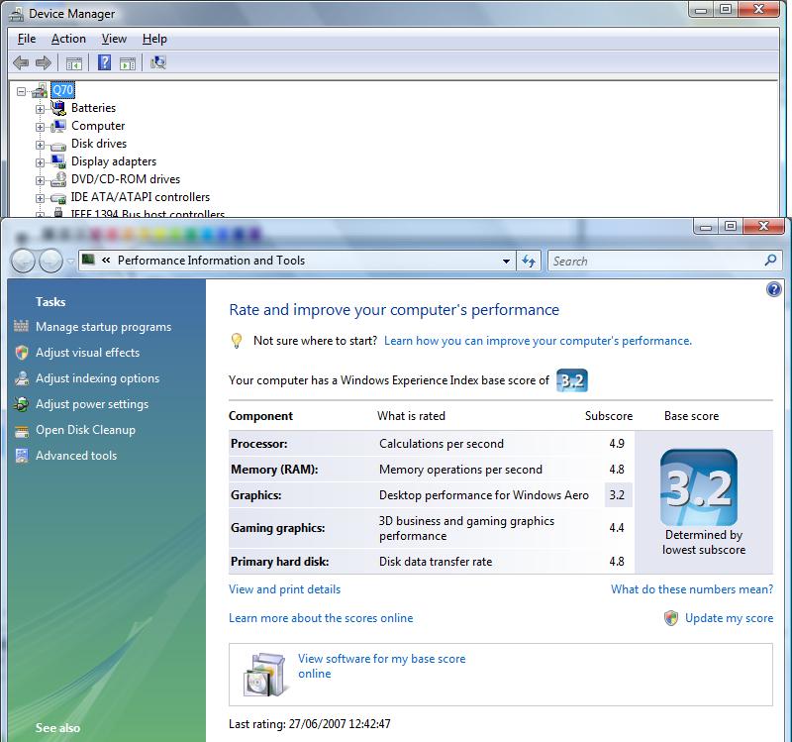Click Update my score link
792x742 pixels.
pos(729,618)
